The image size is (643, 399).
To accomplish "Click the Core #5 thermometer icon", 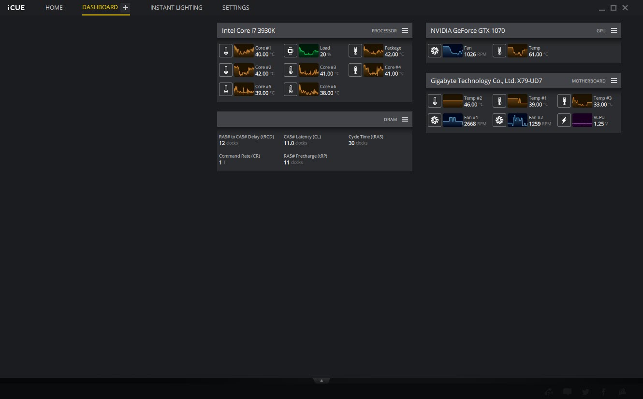I will (226, 89).
